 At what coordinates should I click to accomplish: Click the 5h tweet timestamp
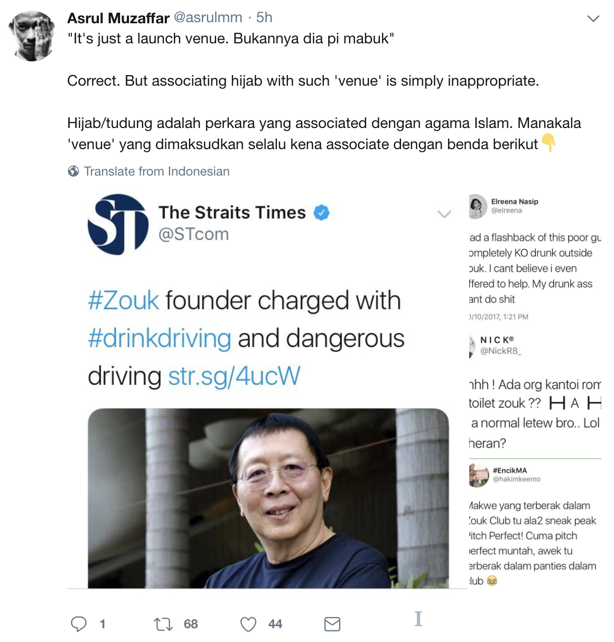point(264,18)
